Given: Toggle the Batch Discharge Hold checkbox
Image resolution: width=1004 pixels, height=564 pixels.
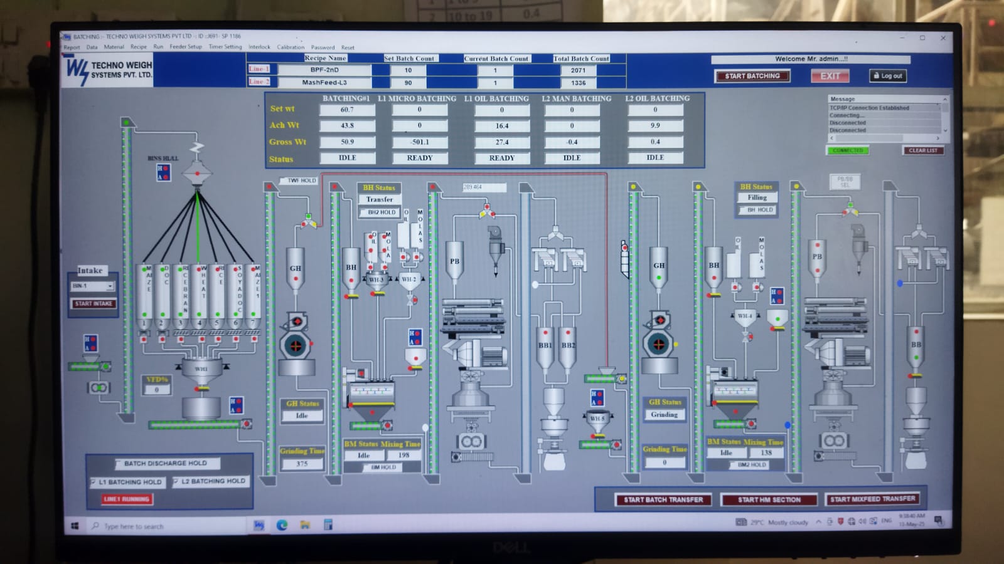Looking at the screenshot, I should (x=119, y=464).
